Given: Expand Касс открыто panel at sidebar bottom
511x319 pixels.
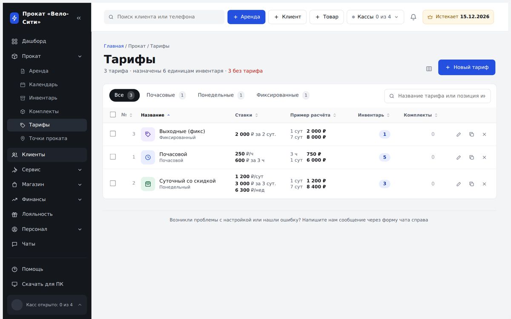Looking at the screenshot, I should [x=47, y=305].
